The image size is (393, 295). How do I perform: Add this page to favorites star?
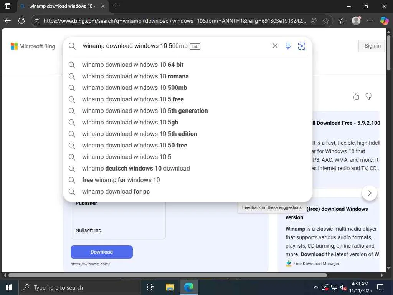click(326, 21)
